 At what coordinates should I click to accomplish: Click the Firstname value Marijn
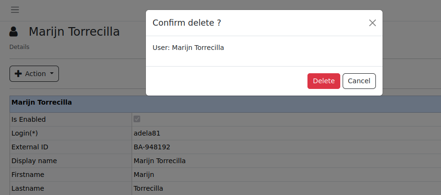pos(144,175)
